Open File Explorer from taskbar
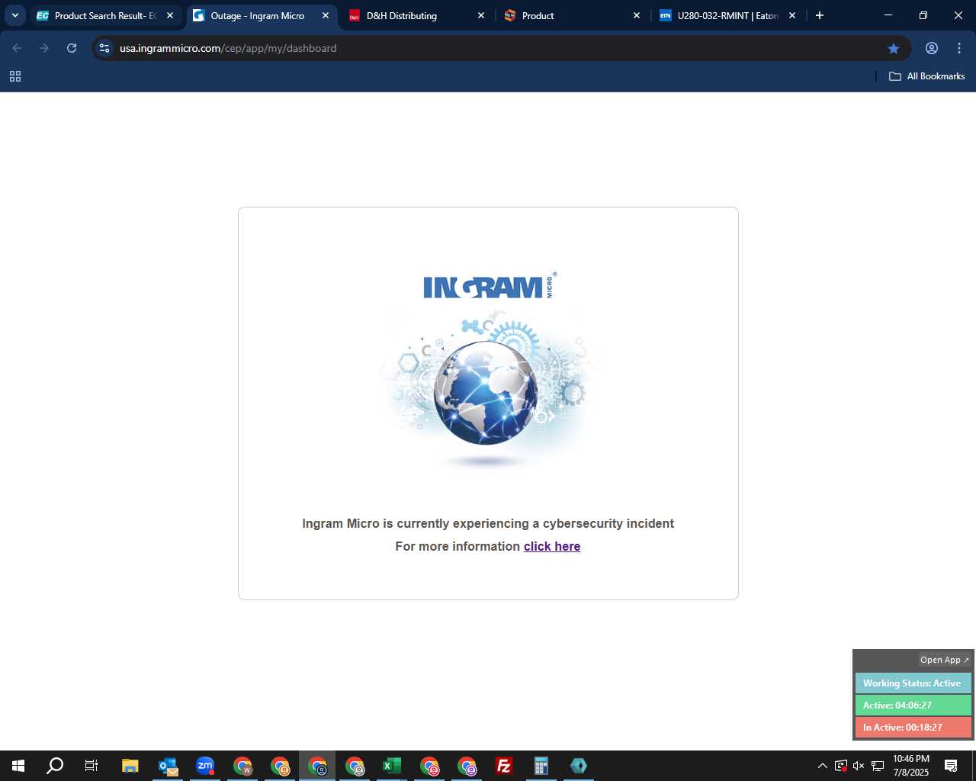 click(x=130, y=766)
